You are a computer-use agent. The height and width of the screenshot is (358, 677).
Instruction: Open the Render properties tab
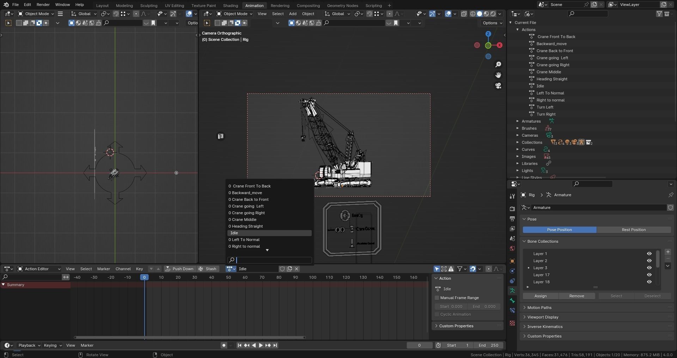(512, 209)
